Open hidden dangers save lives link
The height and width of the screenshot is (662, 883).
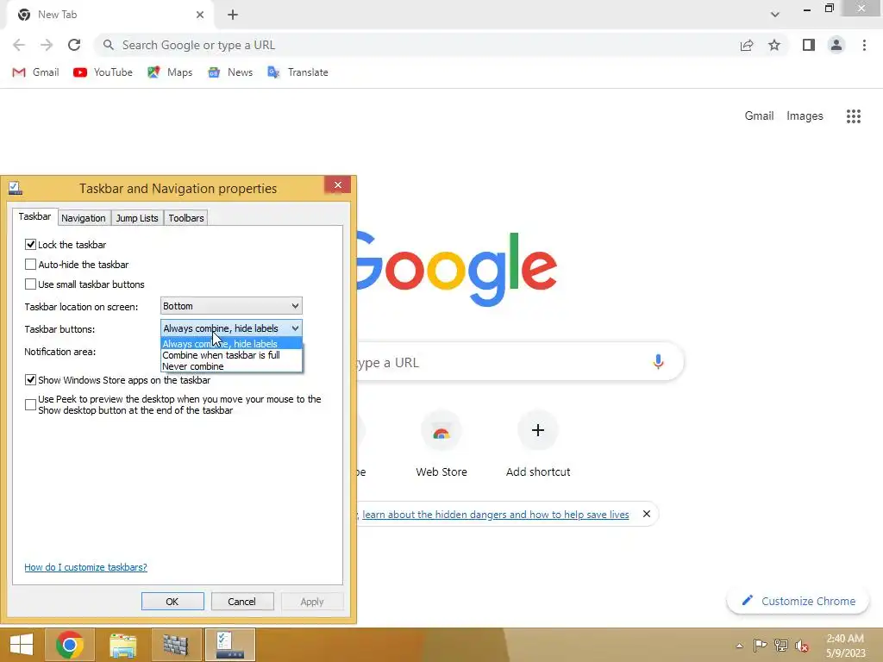coord(496,514)
